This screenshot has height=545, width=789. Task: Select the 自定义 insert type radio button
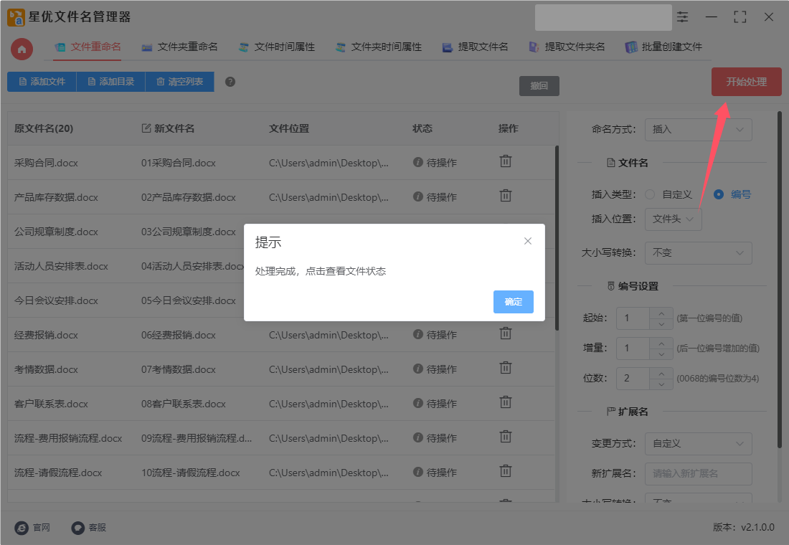tap(650, 194)
